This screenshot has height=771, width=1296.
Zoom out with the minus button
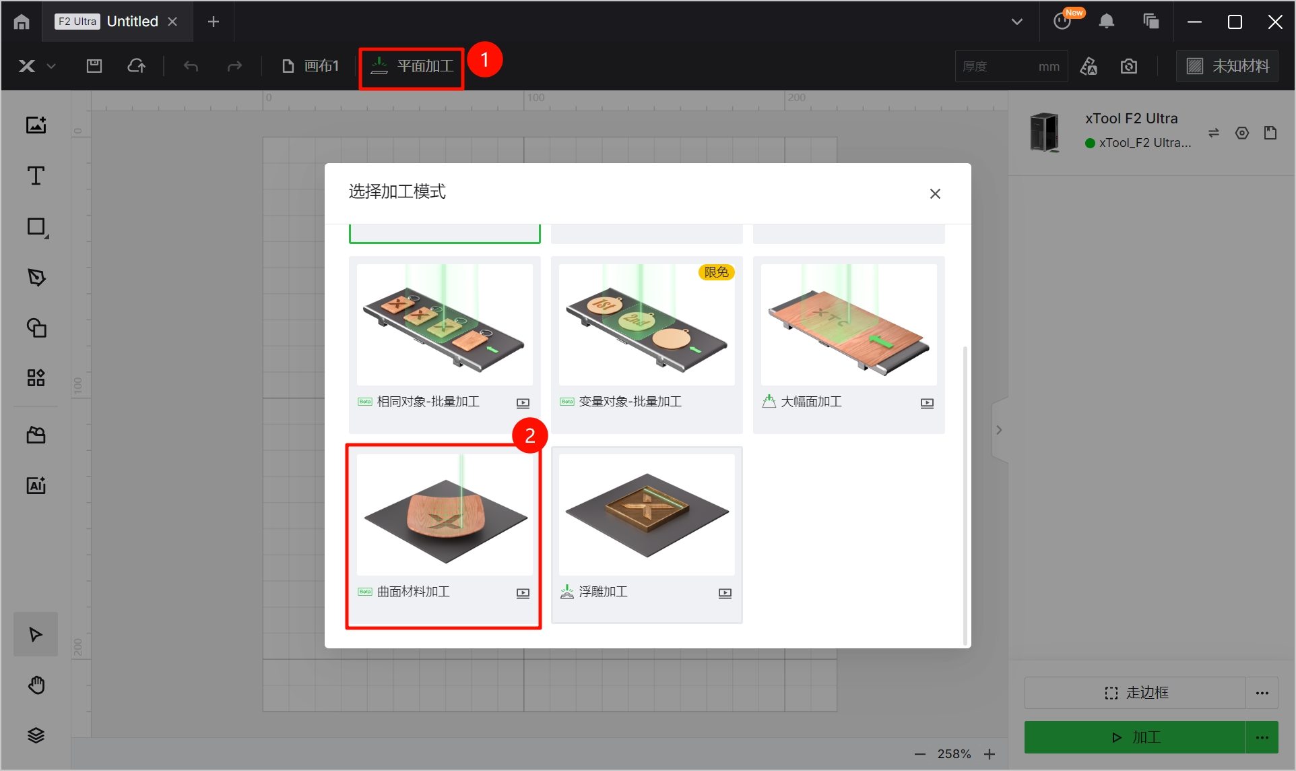pyautogui.click(x=919, y=754)
